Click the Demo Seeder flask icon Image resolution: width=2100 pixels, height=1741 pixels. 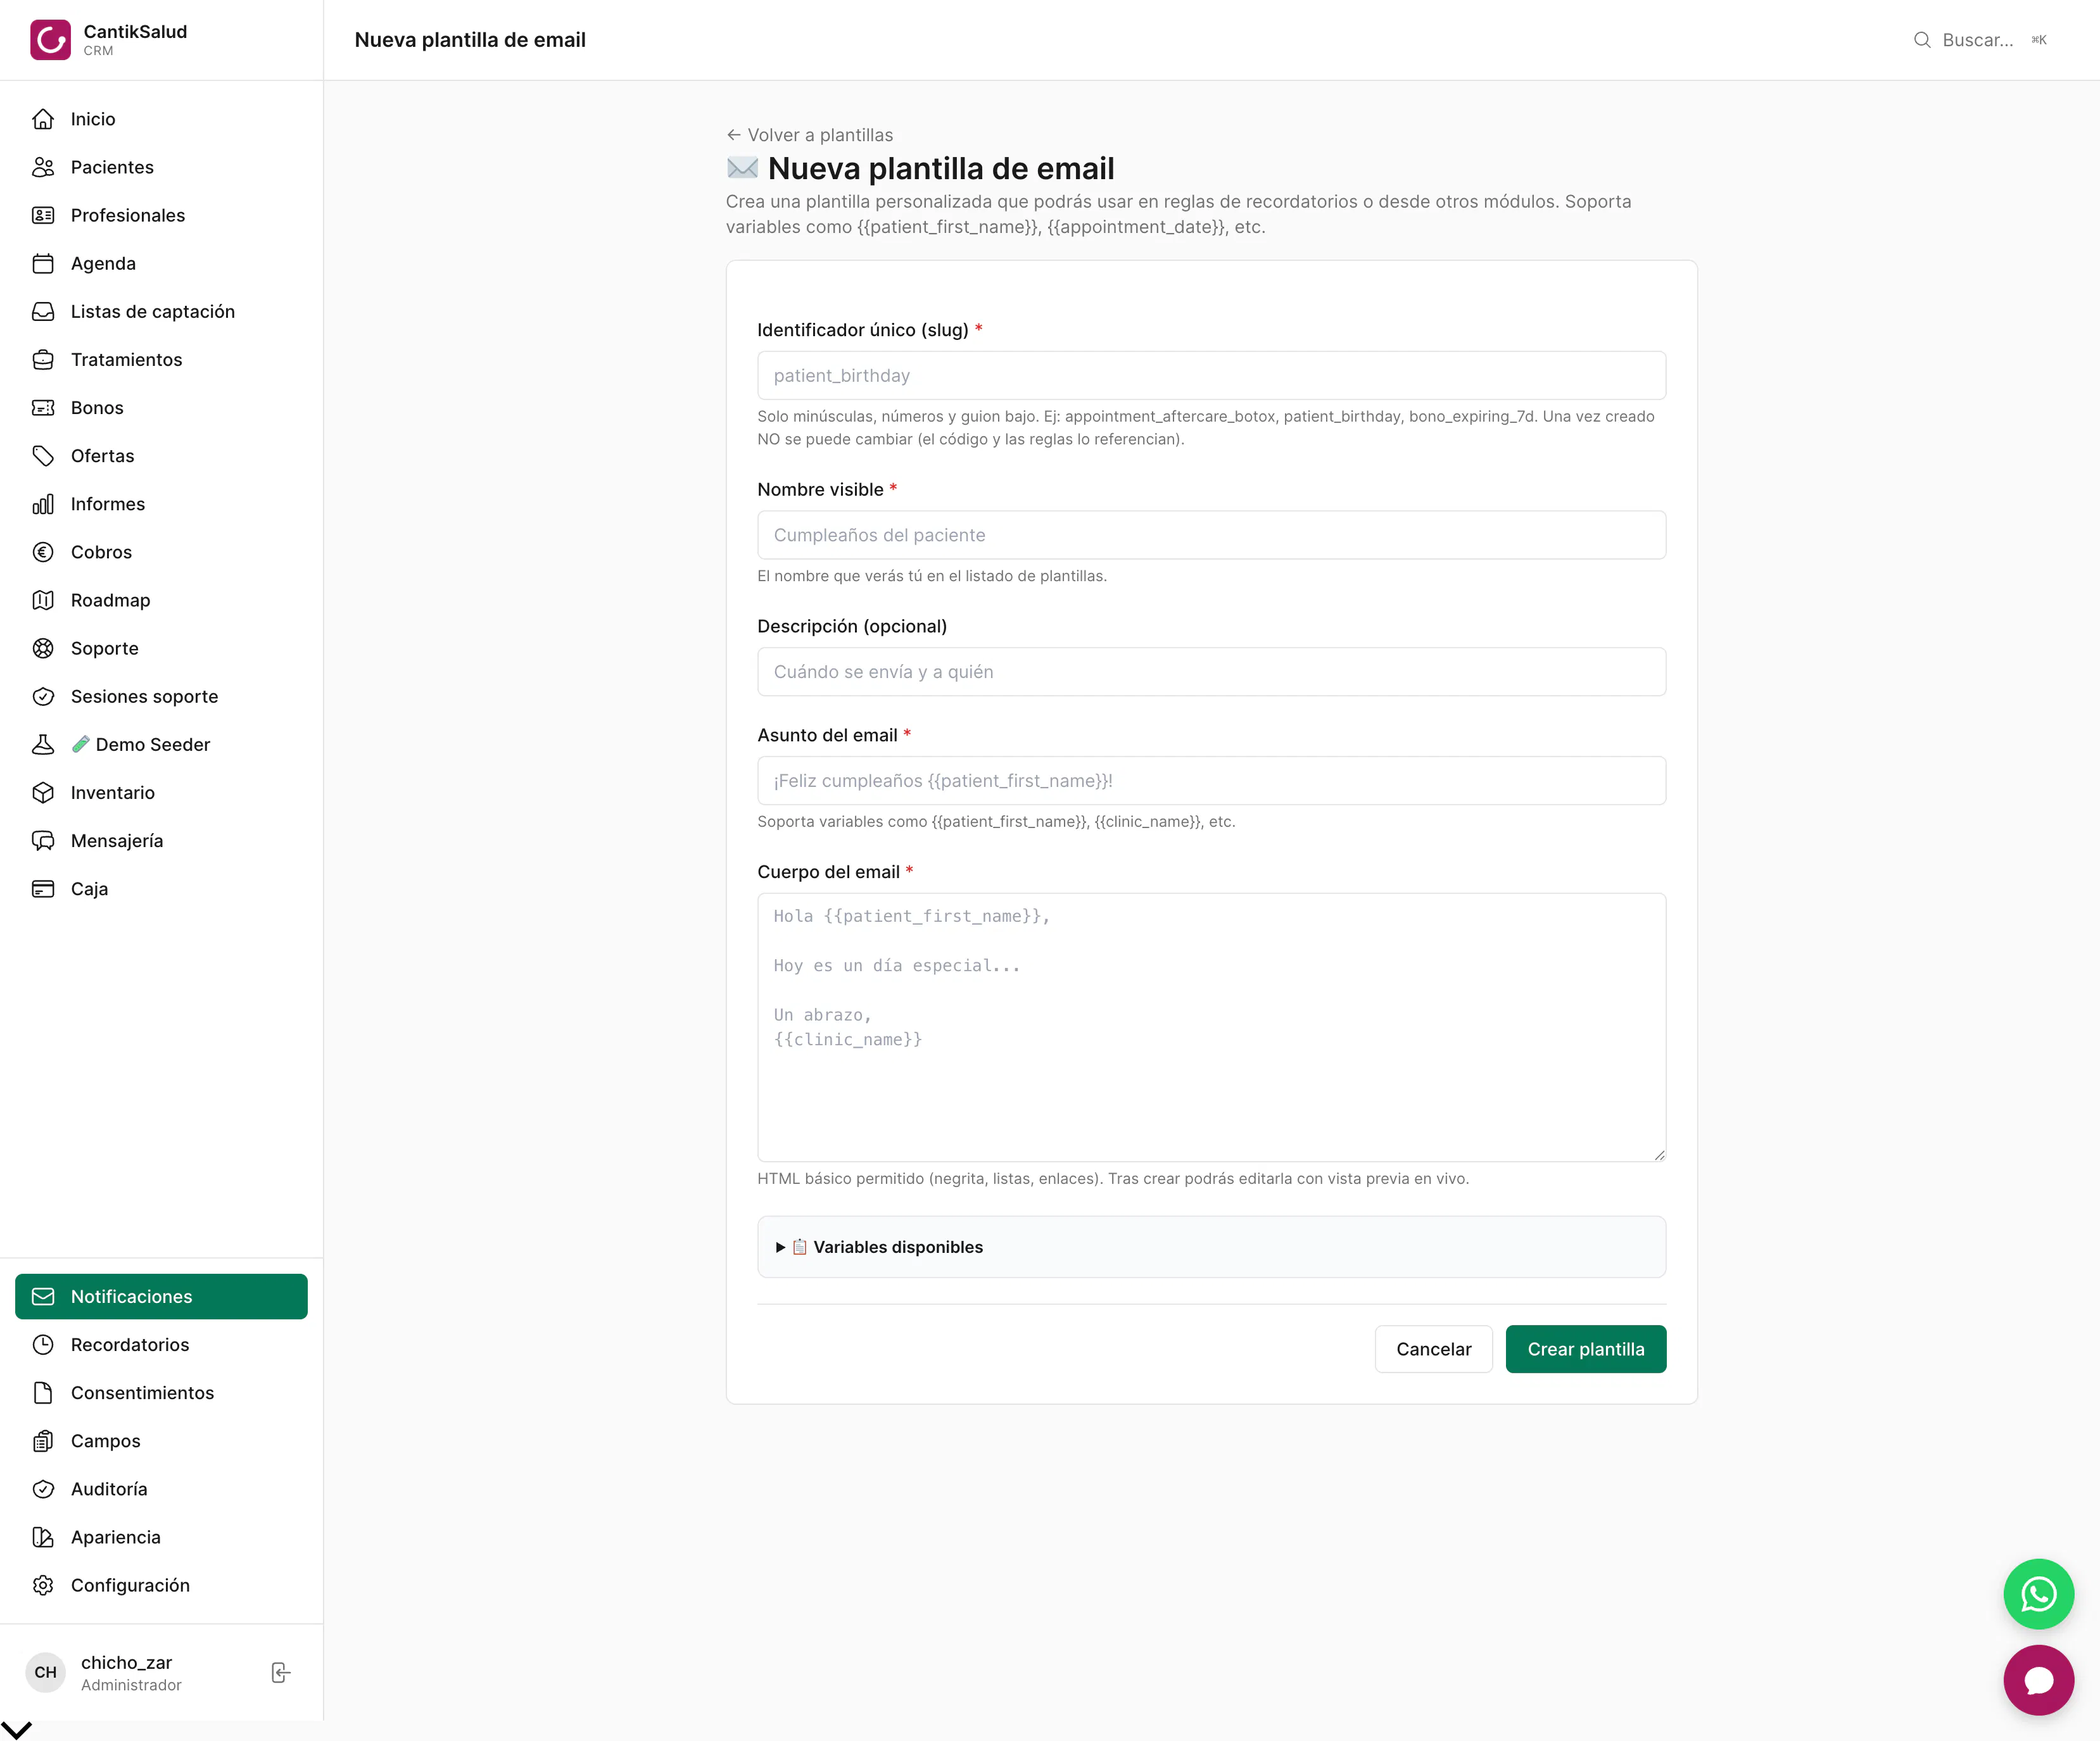43,745
